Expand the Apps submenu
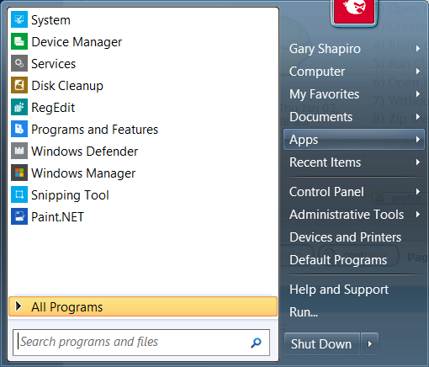 pyautogui.click(x=354, y=140)
